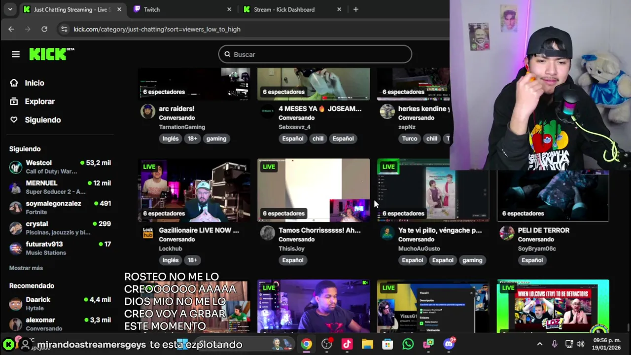Open the arc raiders! stream title
631x355 pixels.
tap(176, 108)
